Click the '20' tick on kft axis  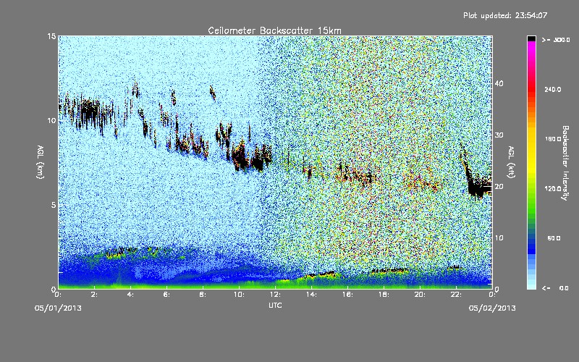pos(499,187)
